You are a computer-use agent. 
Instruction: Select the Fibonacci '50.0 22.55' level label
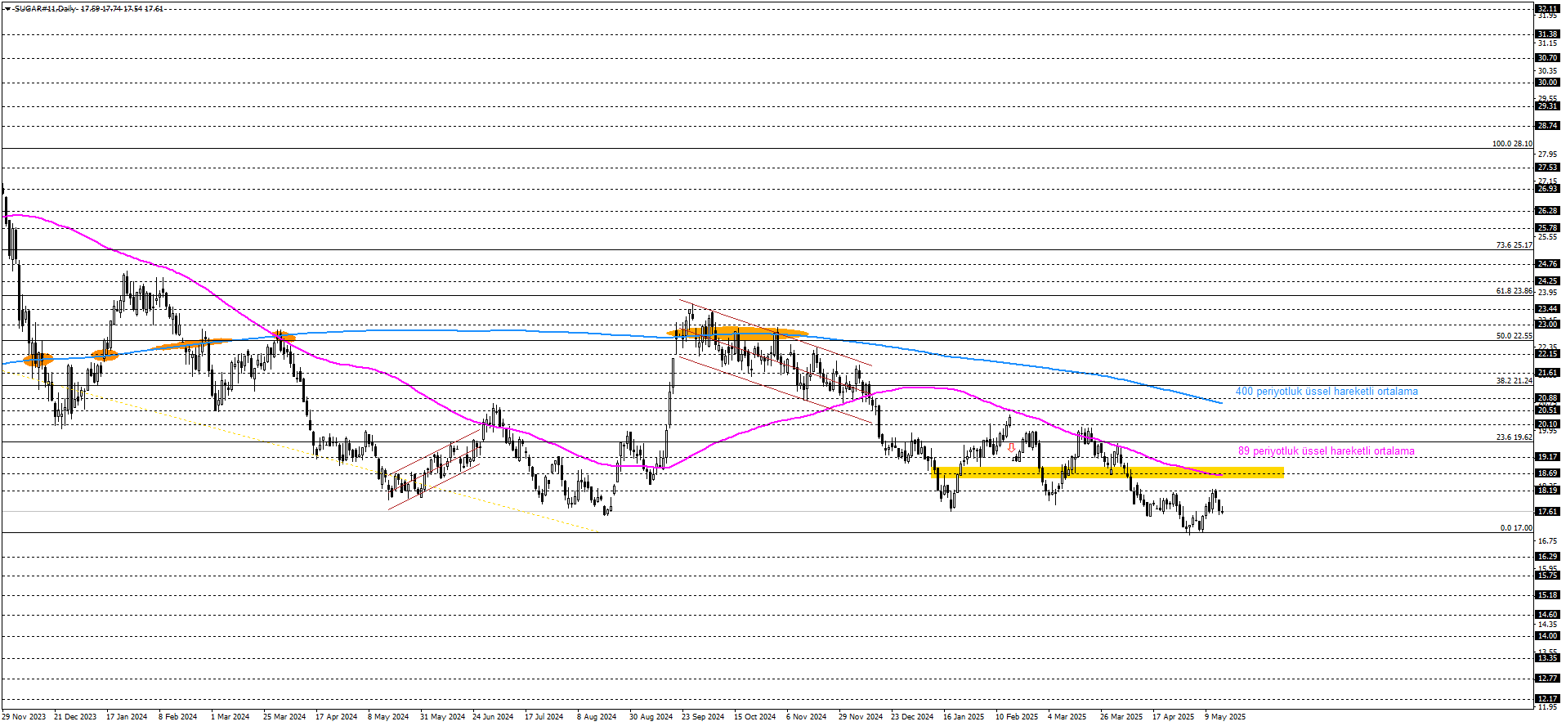click(1515, 336)
